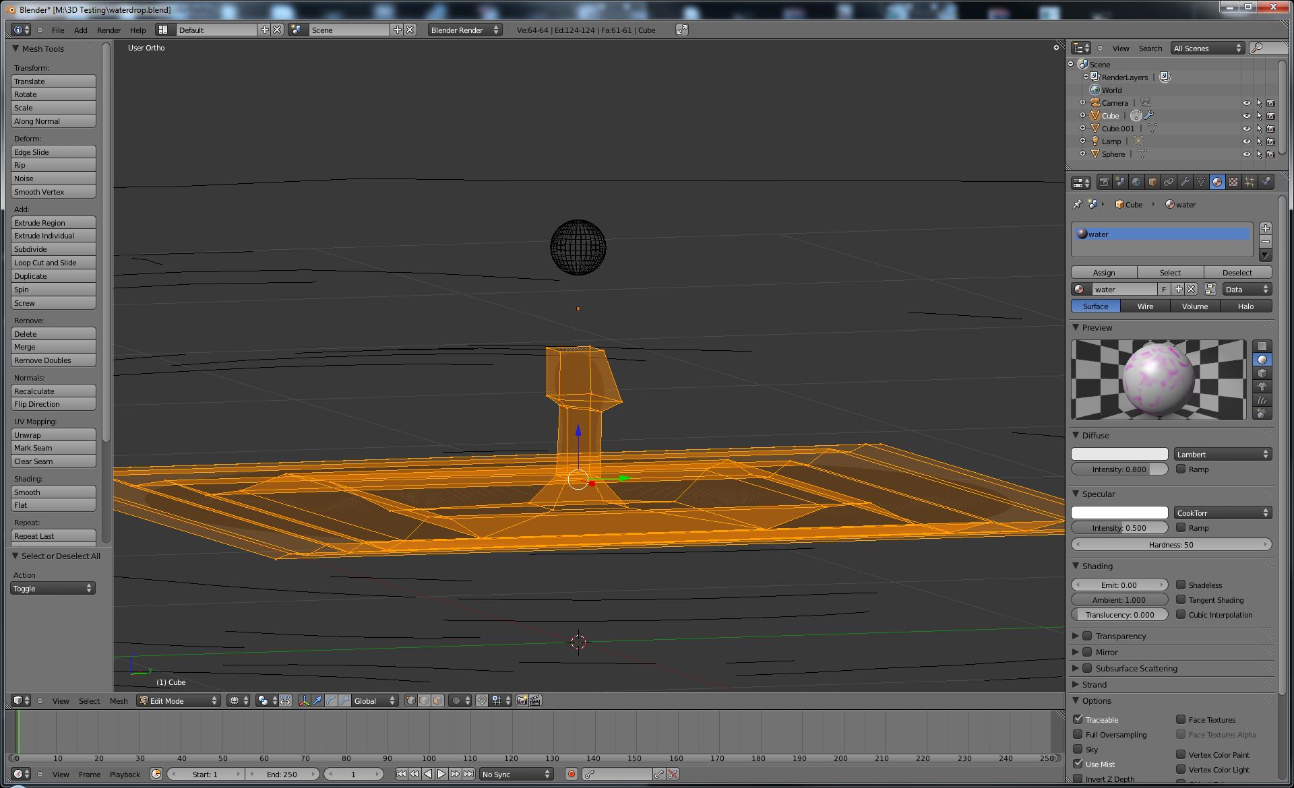Click the play animation button in timeline
Image resolution: width=1294 pixels, height=788 pixels.
pos(441,774)
